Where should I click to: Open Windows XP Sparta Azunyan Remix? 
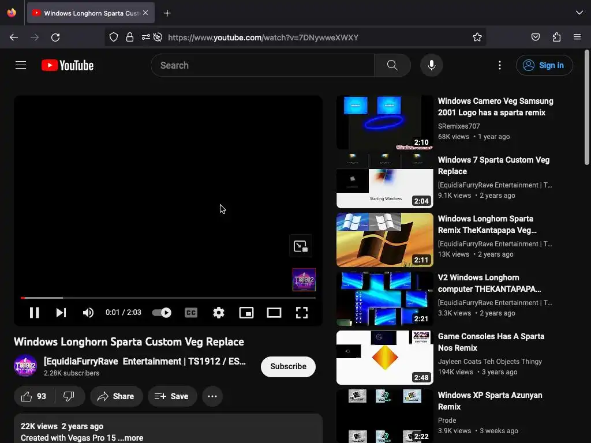coord(490,401)
